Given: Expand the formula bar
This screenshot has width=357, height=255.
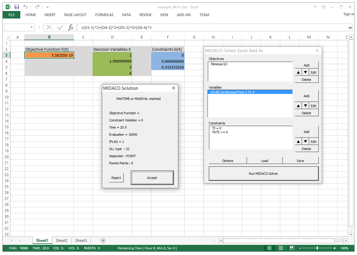Looking at the screenshot, I should pos(350,28).
